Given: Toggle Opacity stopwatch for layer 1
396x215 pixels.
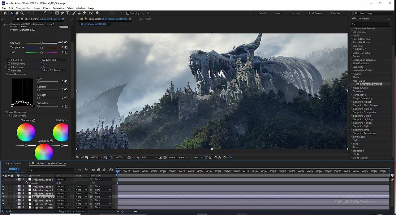Looking at the screenshot, I should pos(27,183).
